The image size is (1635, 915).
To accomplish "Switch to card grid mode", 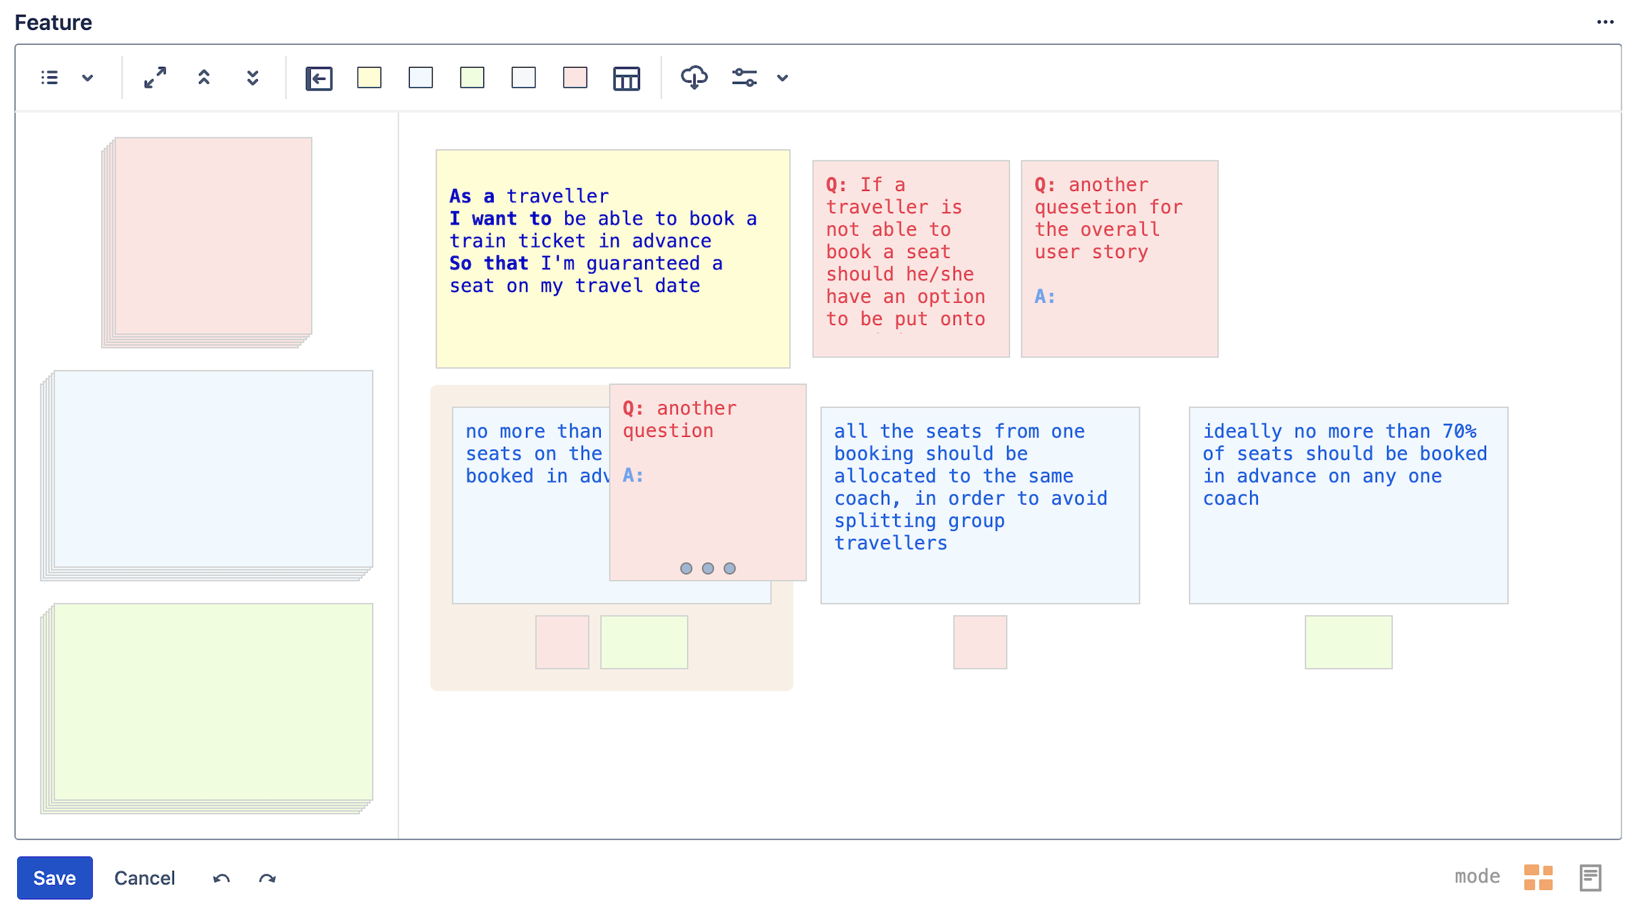I will (x=1538, y=877).
